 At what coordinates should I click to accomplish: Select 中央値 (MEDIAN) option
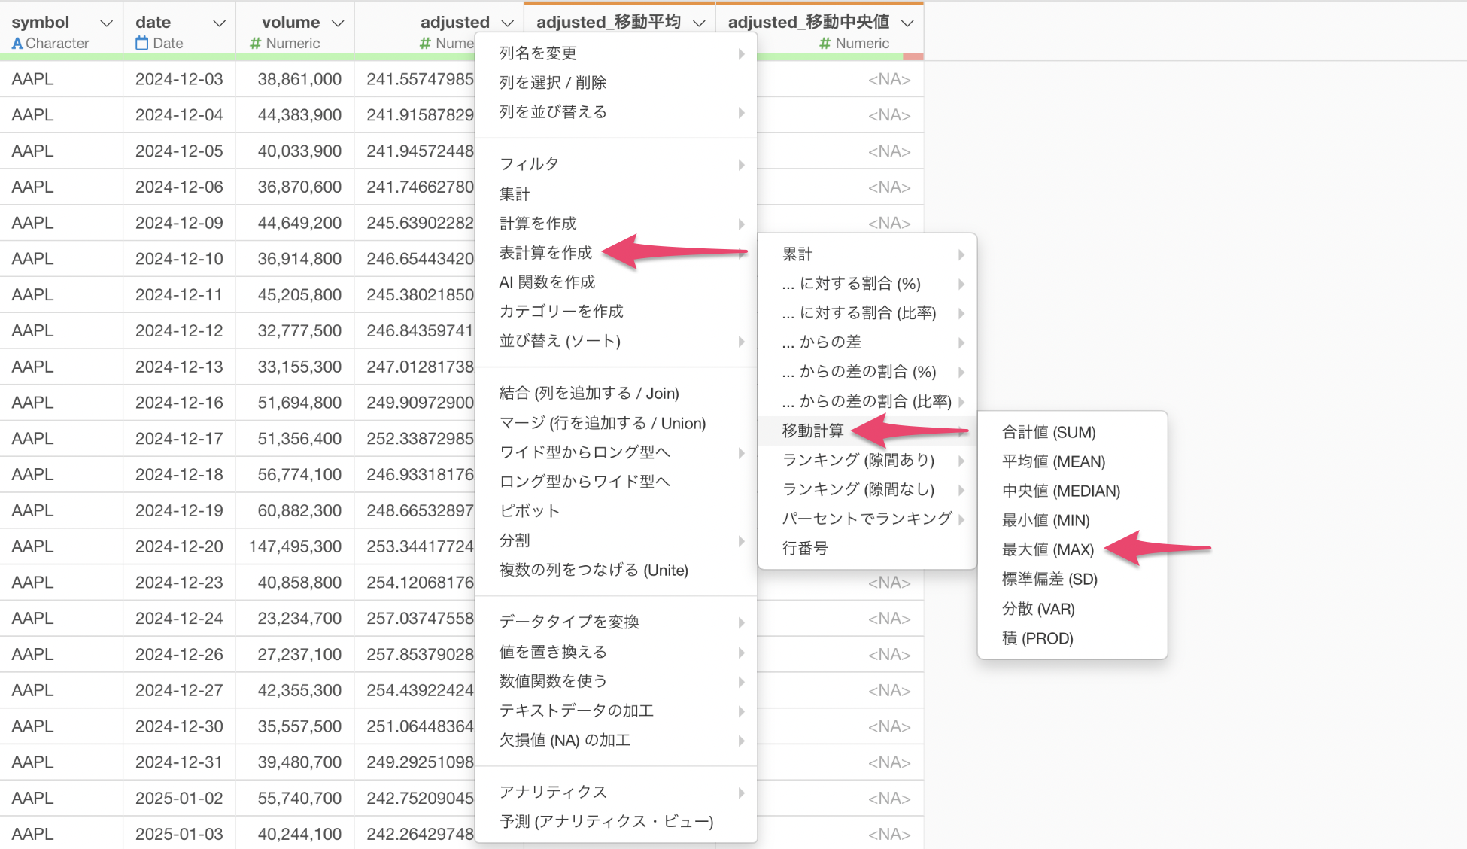1061,491
